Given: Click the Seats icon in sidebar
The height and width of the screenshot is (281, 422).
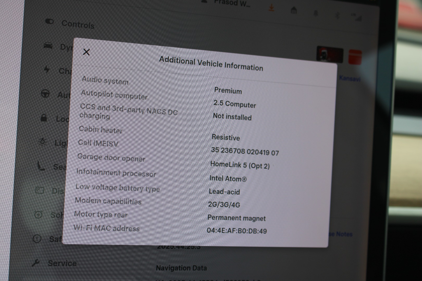Looking at the screenshot, I should [41, 166].
